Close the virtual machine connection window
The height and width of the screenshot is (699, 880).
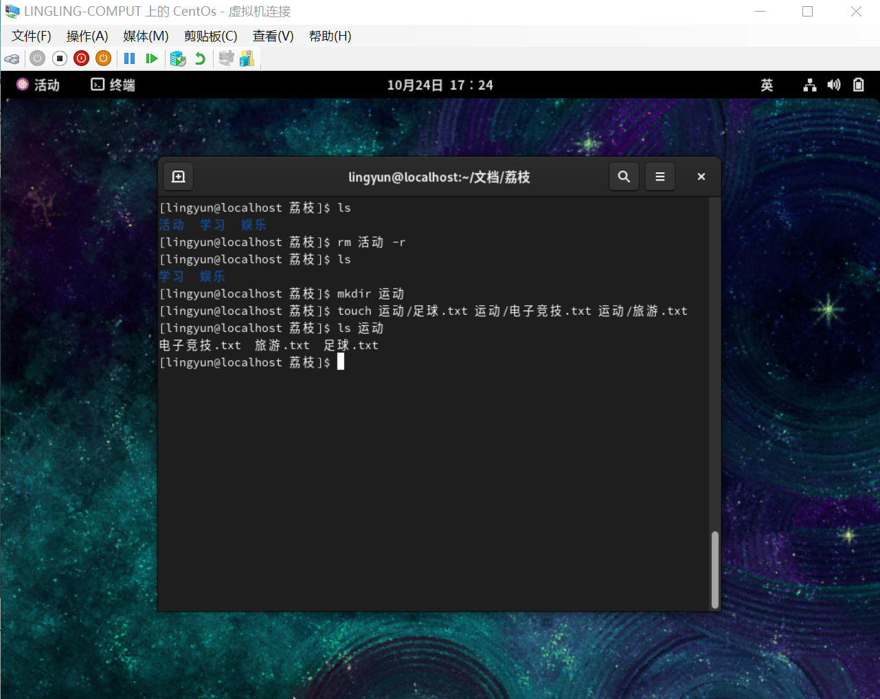(x=856, y=12)
